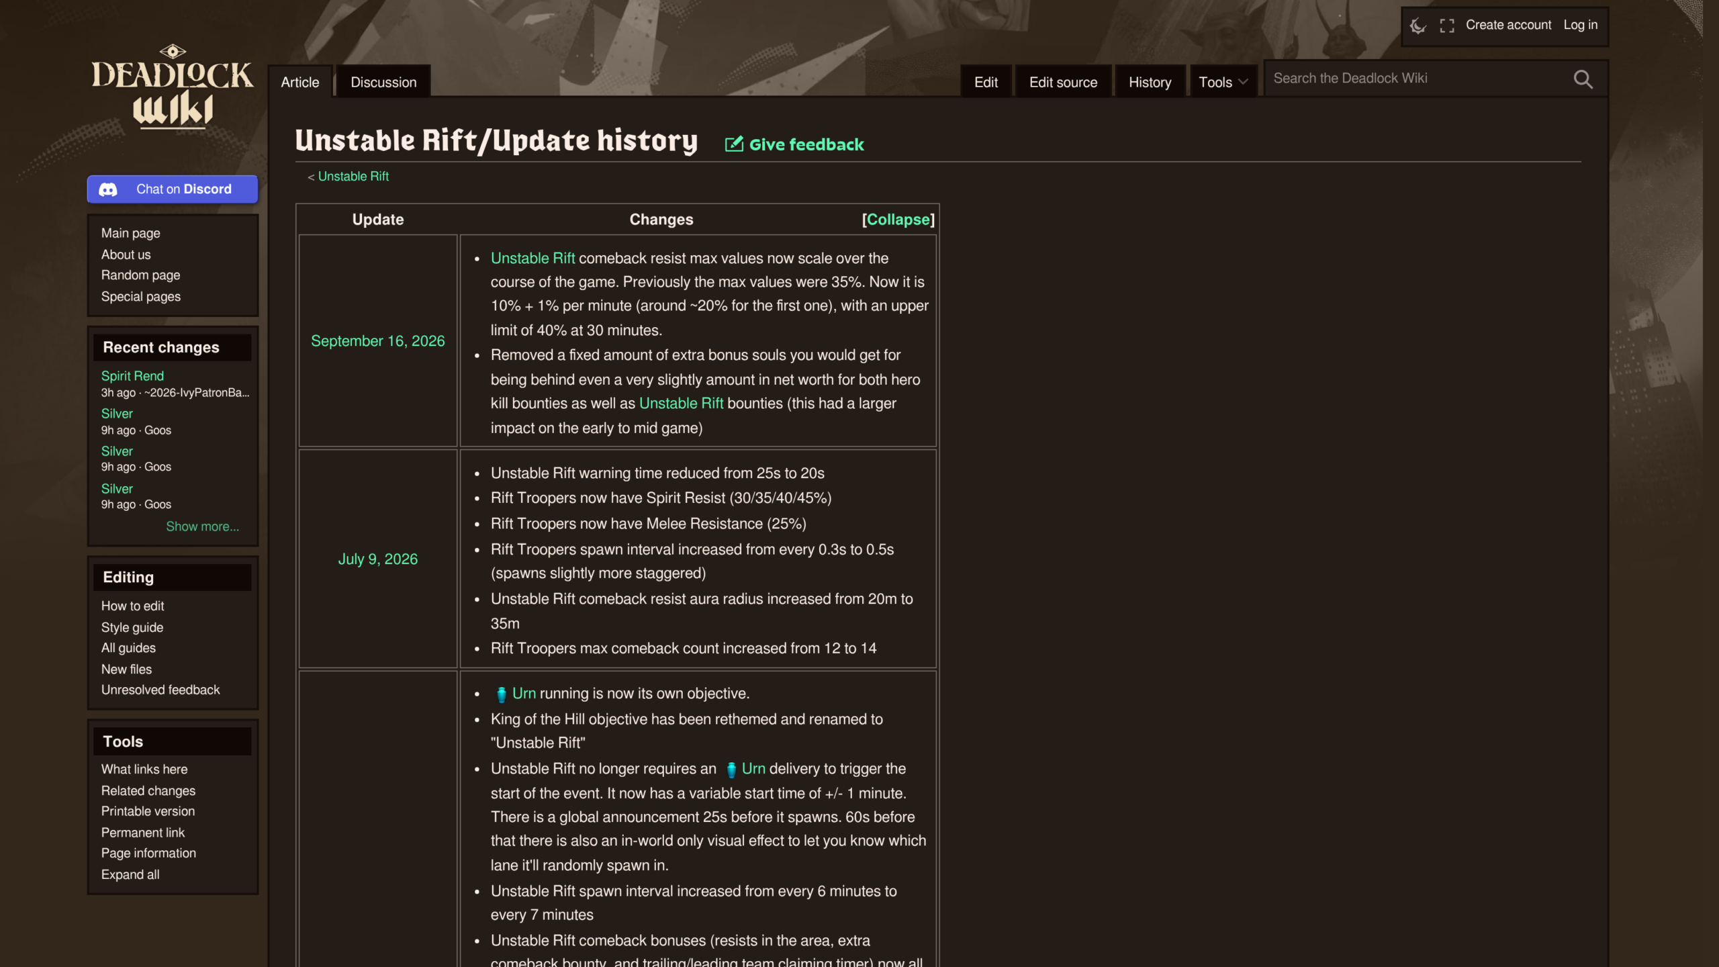Click Urn link in 'running is now' bullet
This screenshot has width=1719, height=967.
(x=524, y=694)
